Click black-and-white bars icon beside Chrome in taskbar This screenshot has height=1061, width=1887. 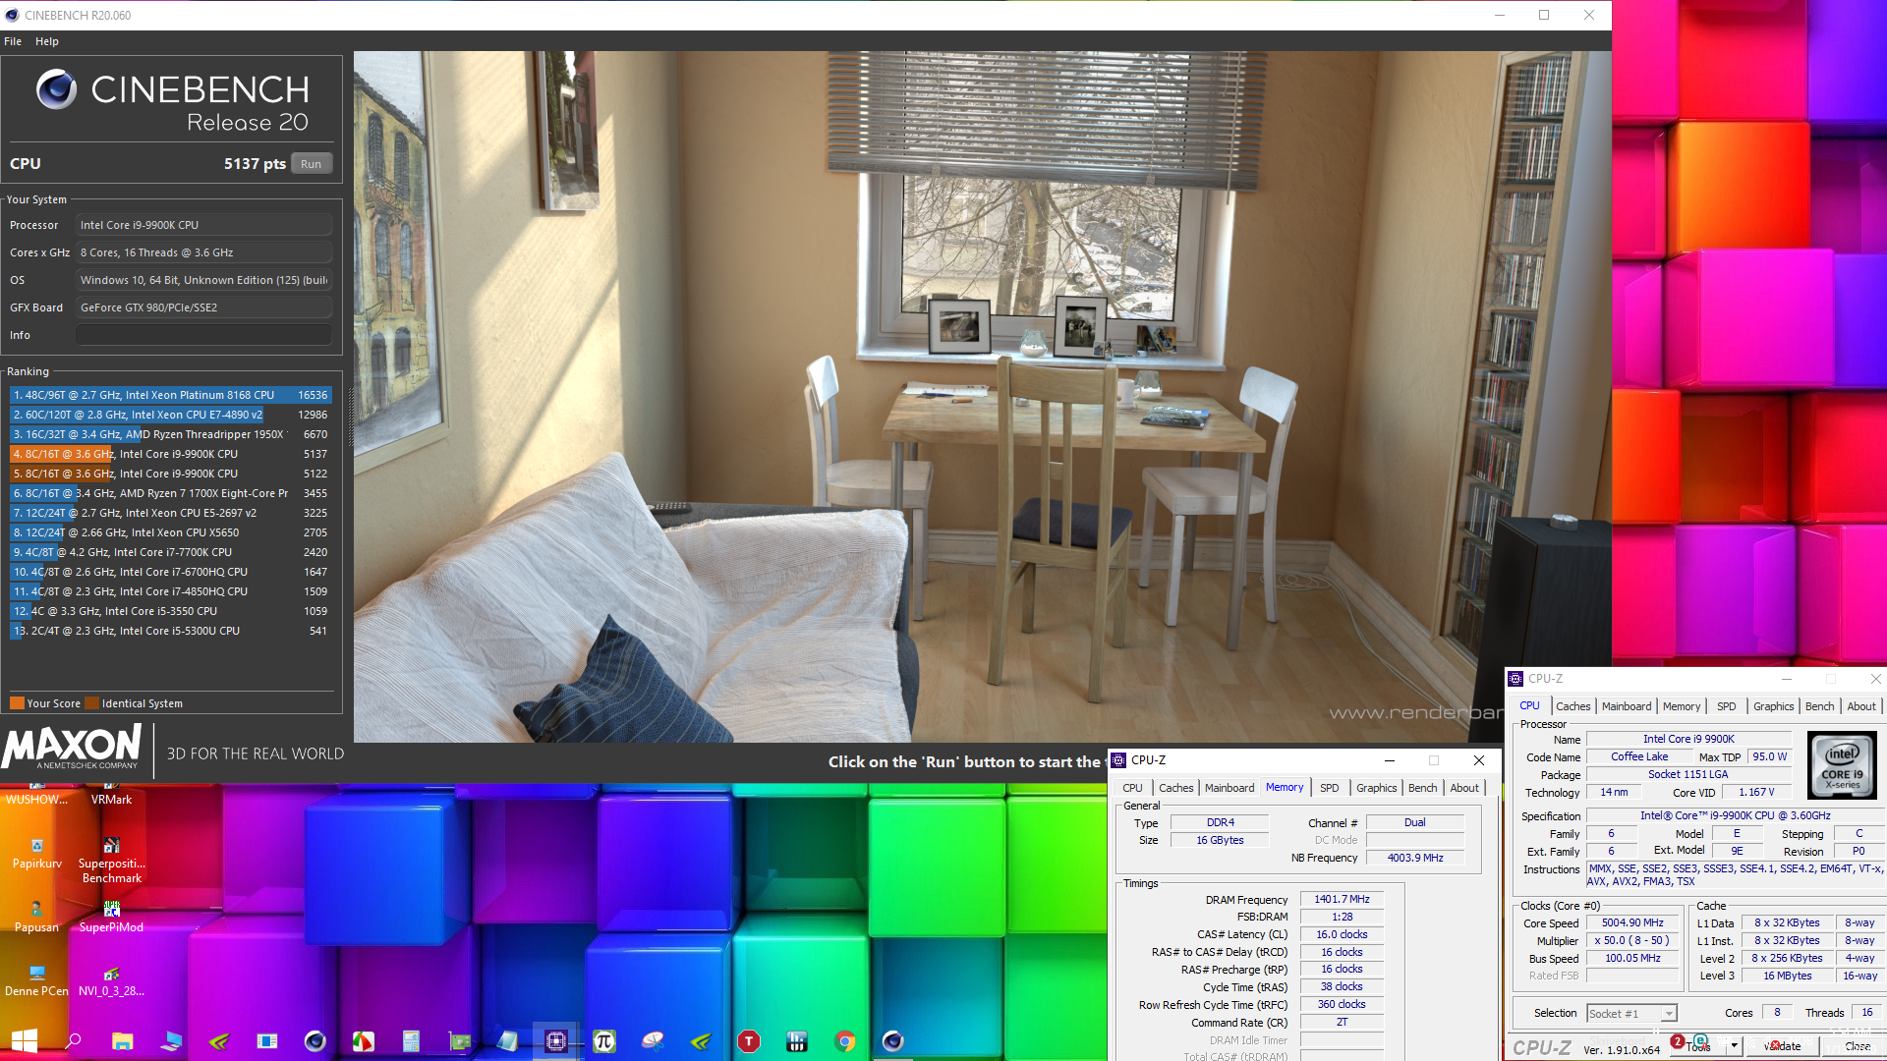pos(797,1041)
